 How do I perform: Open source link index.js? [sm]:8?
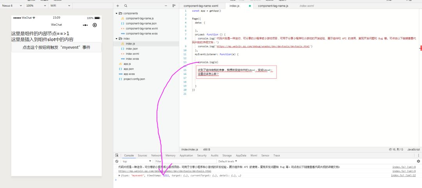(x=404, y=167)
